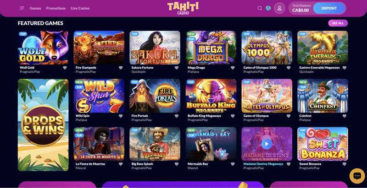Open the Games menu

tap(35, 8)
